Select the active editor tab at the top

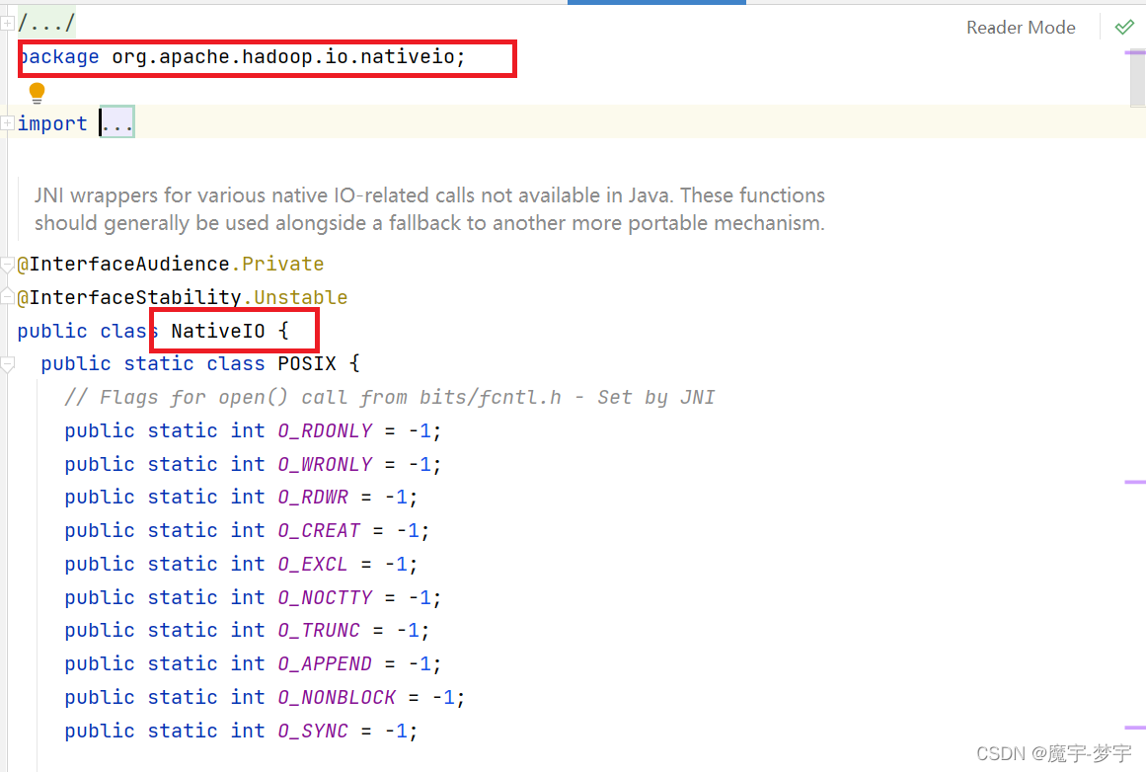click(656, 4)
